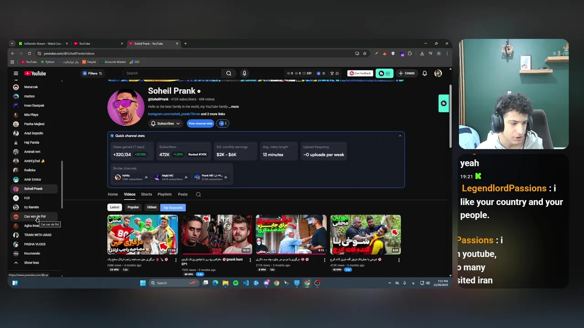Click the YouTube search input field
Image resolution: width=584 pixels, height=328 pixels.
172,73
